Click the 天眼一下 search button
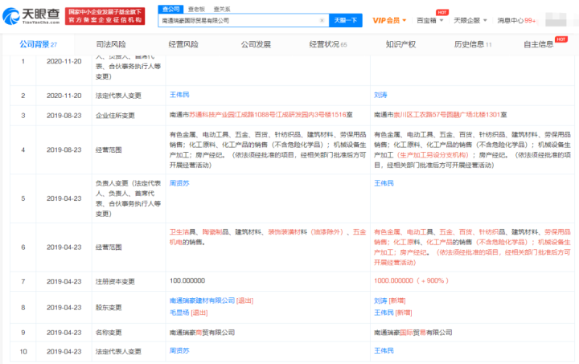Viewport: 579px width, 364px height. [x=345, y=20]
